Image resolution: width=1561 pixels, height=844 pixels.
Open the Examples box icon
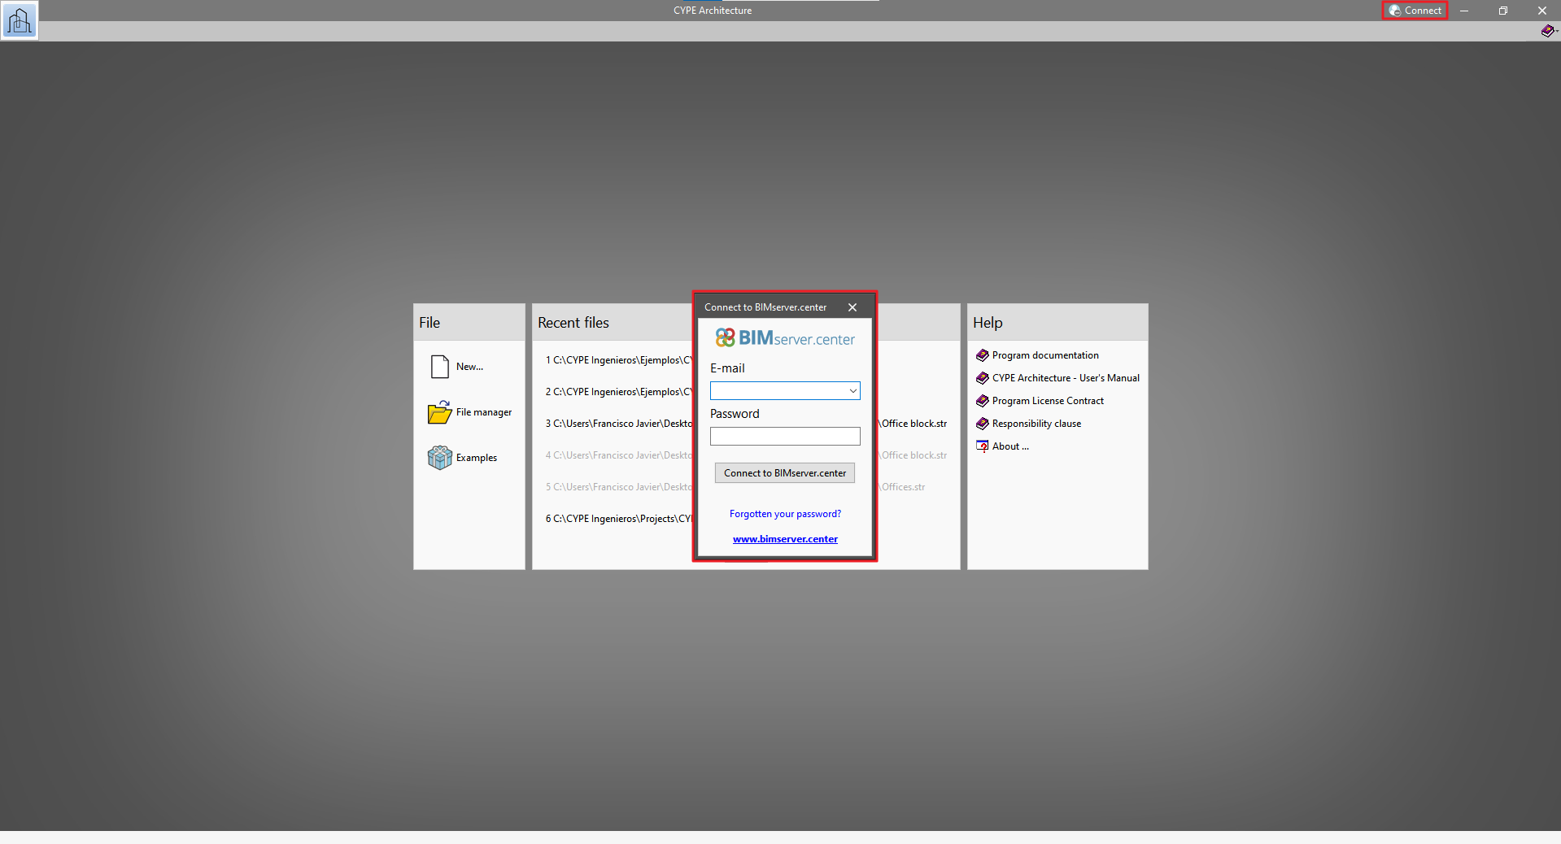(439, 458)
